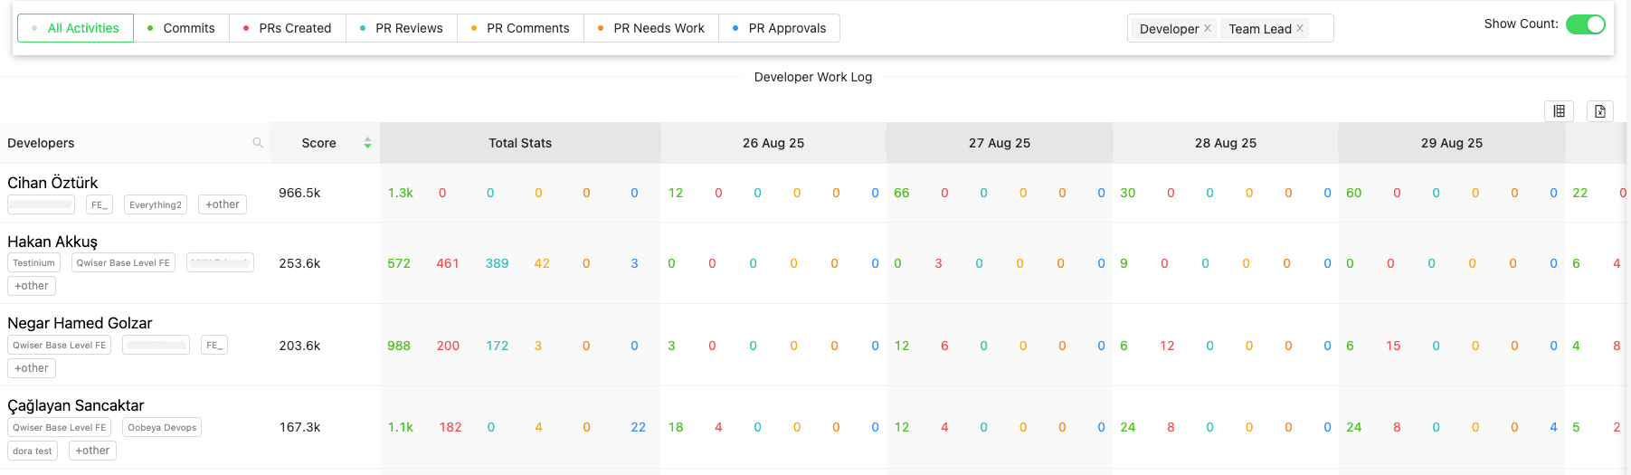Screen dimensions: 1631x475
Task: Expand +other teams for Çağlayan Sancaktar
Action: [92, 451]
